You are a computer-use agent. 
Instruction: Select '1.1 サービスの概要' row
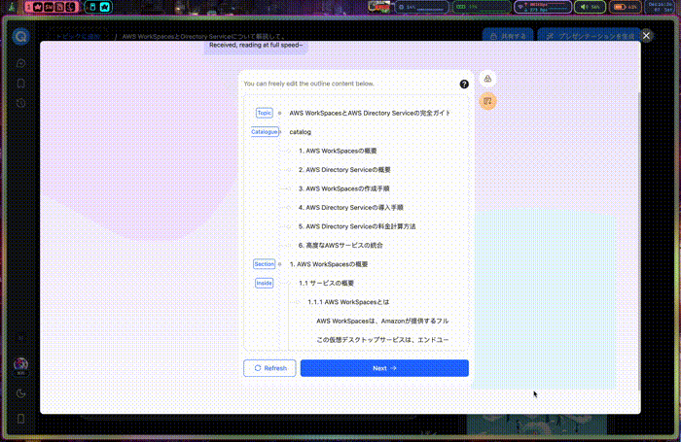(x=326, y=283)
